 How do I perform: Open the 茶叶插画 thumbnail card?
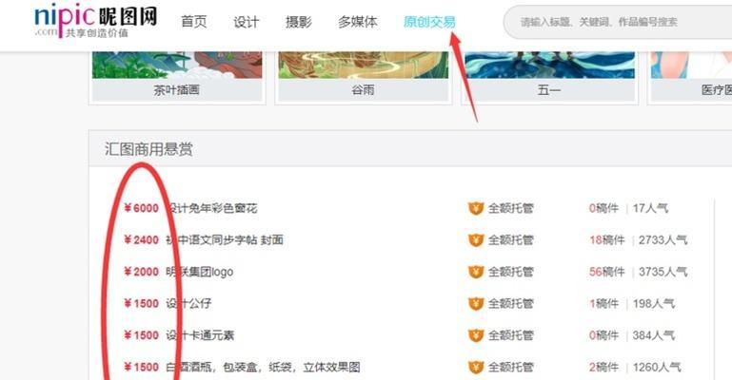pyautogui.click(x=177, y=77)
